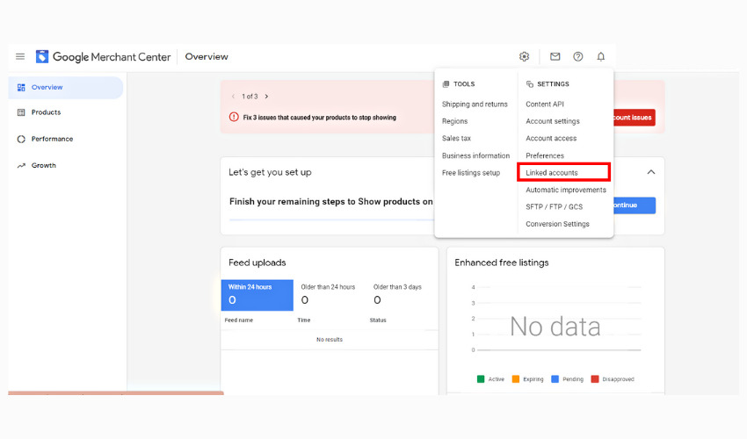Viewport: 747px width, 439px height.
Task: Open Sales tax from Tools menu
Action: click(456, 139)
